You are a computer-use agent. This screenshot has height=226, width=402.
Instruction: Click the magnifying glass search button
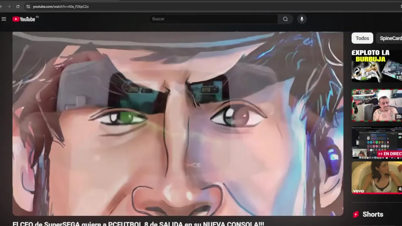(285, 19)
